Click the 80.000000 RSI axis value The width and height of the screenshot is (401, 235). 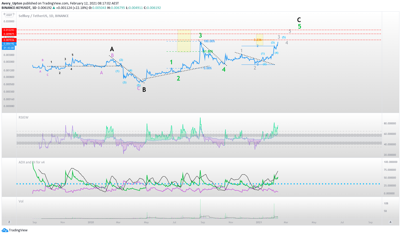[390, 124]
